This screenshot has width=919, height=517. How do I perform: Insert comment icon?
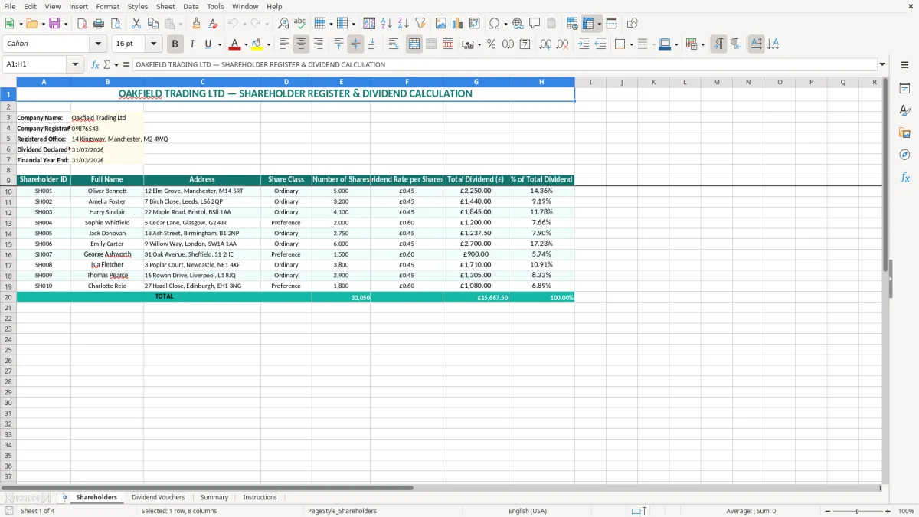(x=535, y=24)
